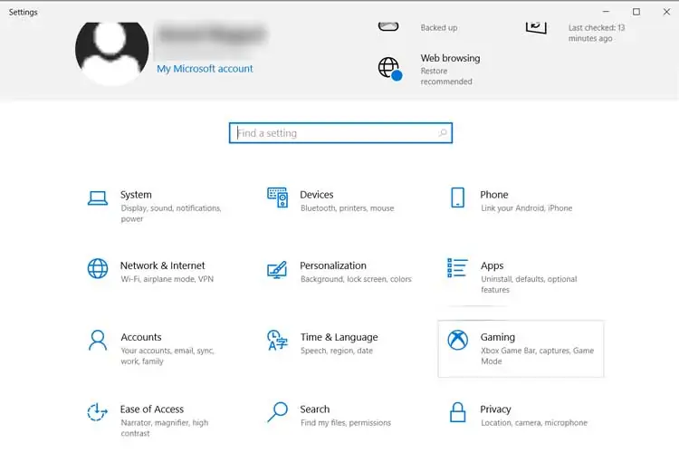The width and height of the screenshot is (679, 453).
Task: Click the Xbox Gaming icon
Action: point(458,341)
